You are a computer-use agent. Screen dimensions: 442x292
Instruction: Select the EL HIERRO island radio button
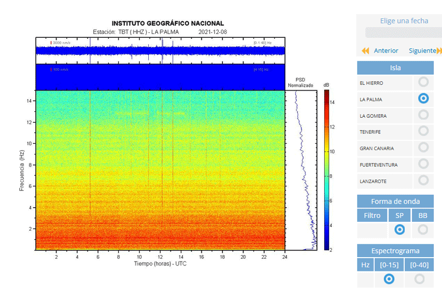pos(423,82)
